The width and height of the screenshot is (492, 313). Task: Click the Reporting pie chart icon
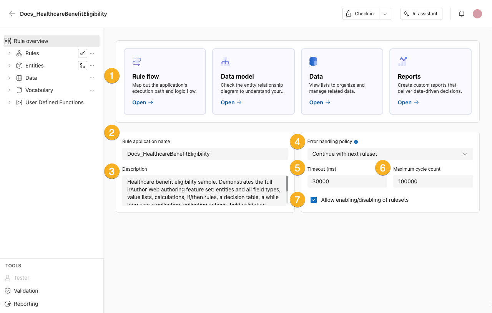point(8,304)
